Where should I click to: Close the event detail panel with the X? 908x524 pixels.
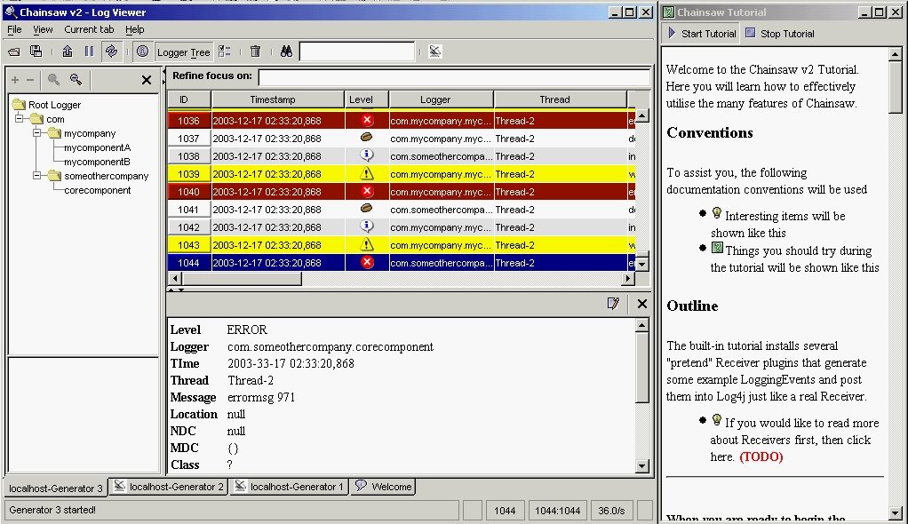(642, 304)
